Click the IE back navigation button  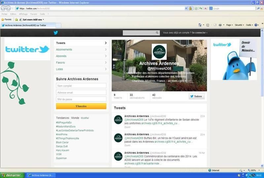[x=4, y=8]
